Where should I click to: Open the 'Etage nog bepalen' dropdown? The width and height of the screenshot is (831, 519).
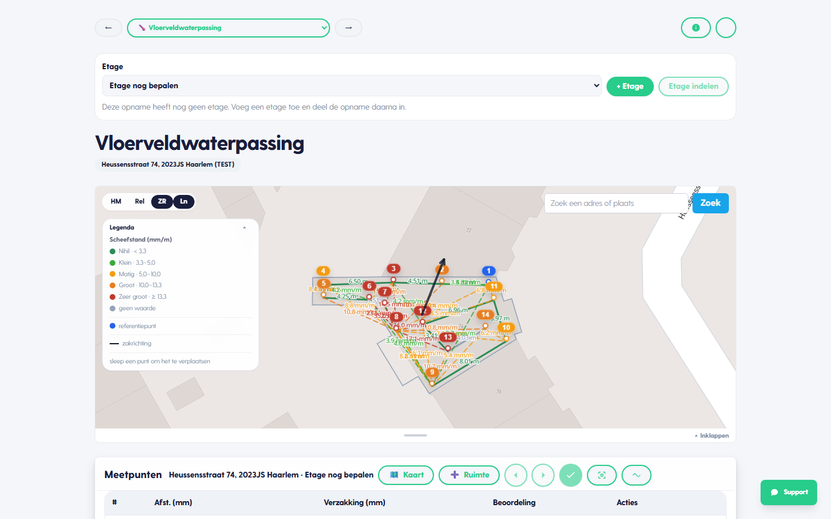(x=352, y=85)
